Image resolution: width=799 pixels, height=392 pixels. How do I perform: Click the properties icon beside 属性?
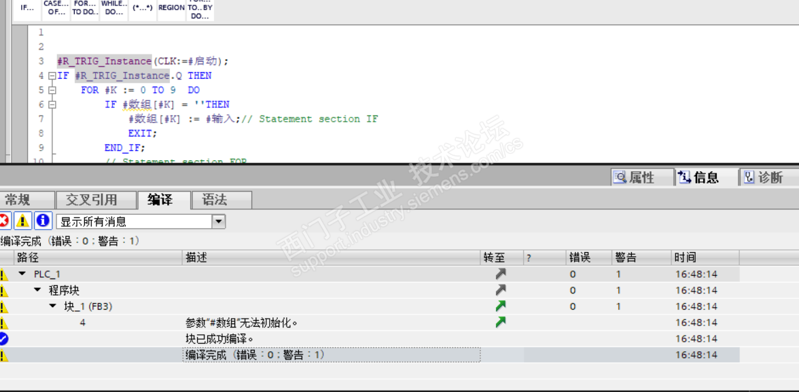pyautogui.click(x=620, y=177)
